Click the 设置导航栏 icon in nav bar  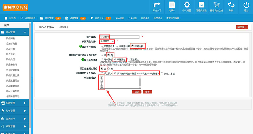click(22, 18)
